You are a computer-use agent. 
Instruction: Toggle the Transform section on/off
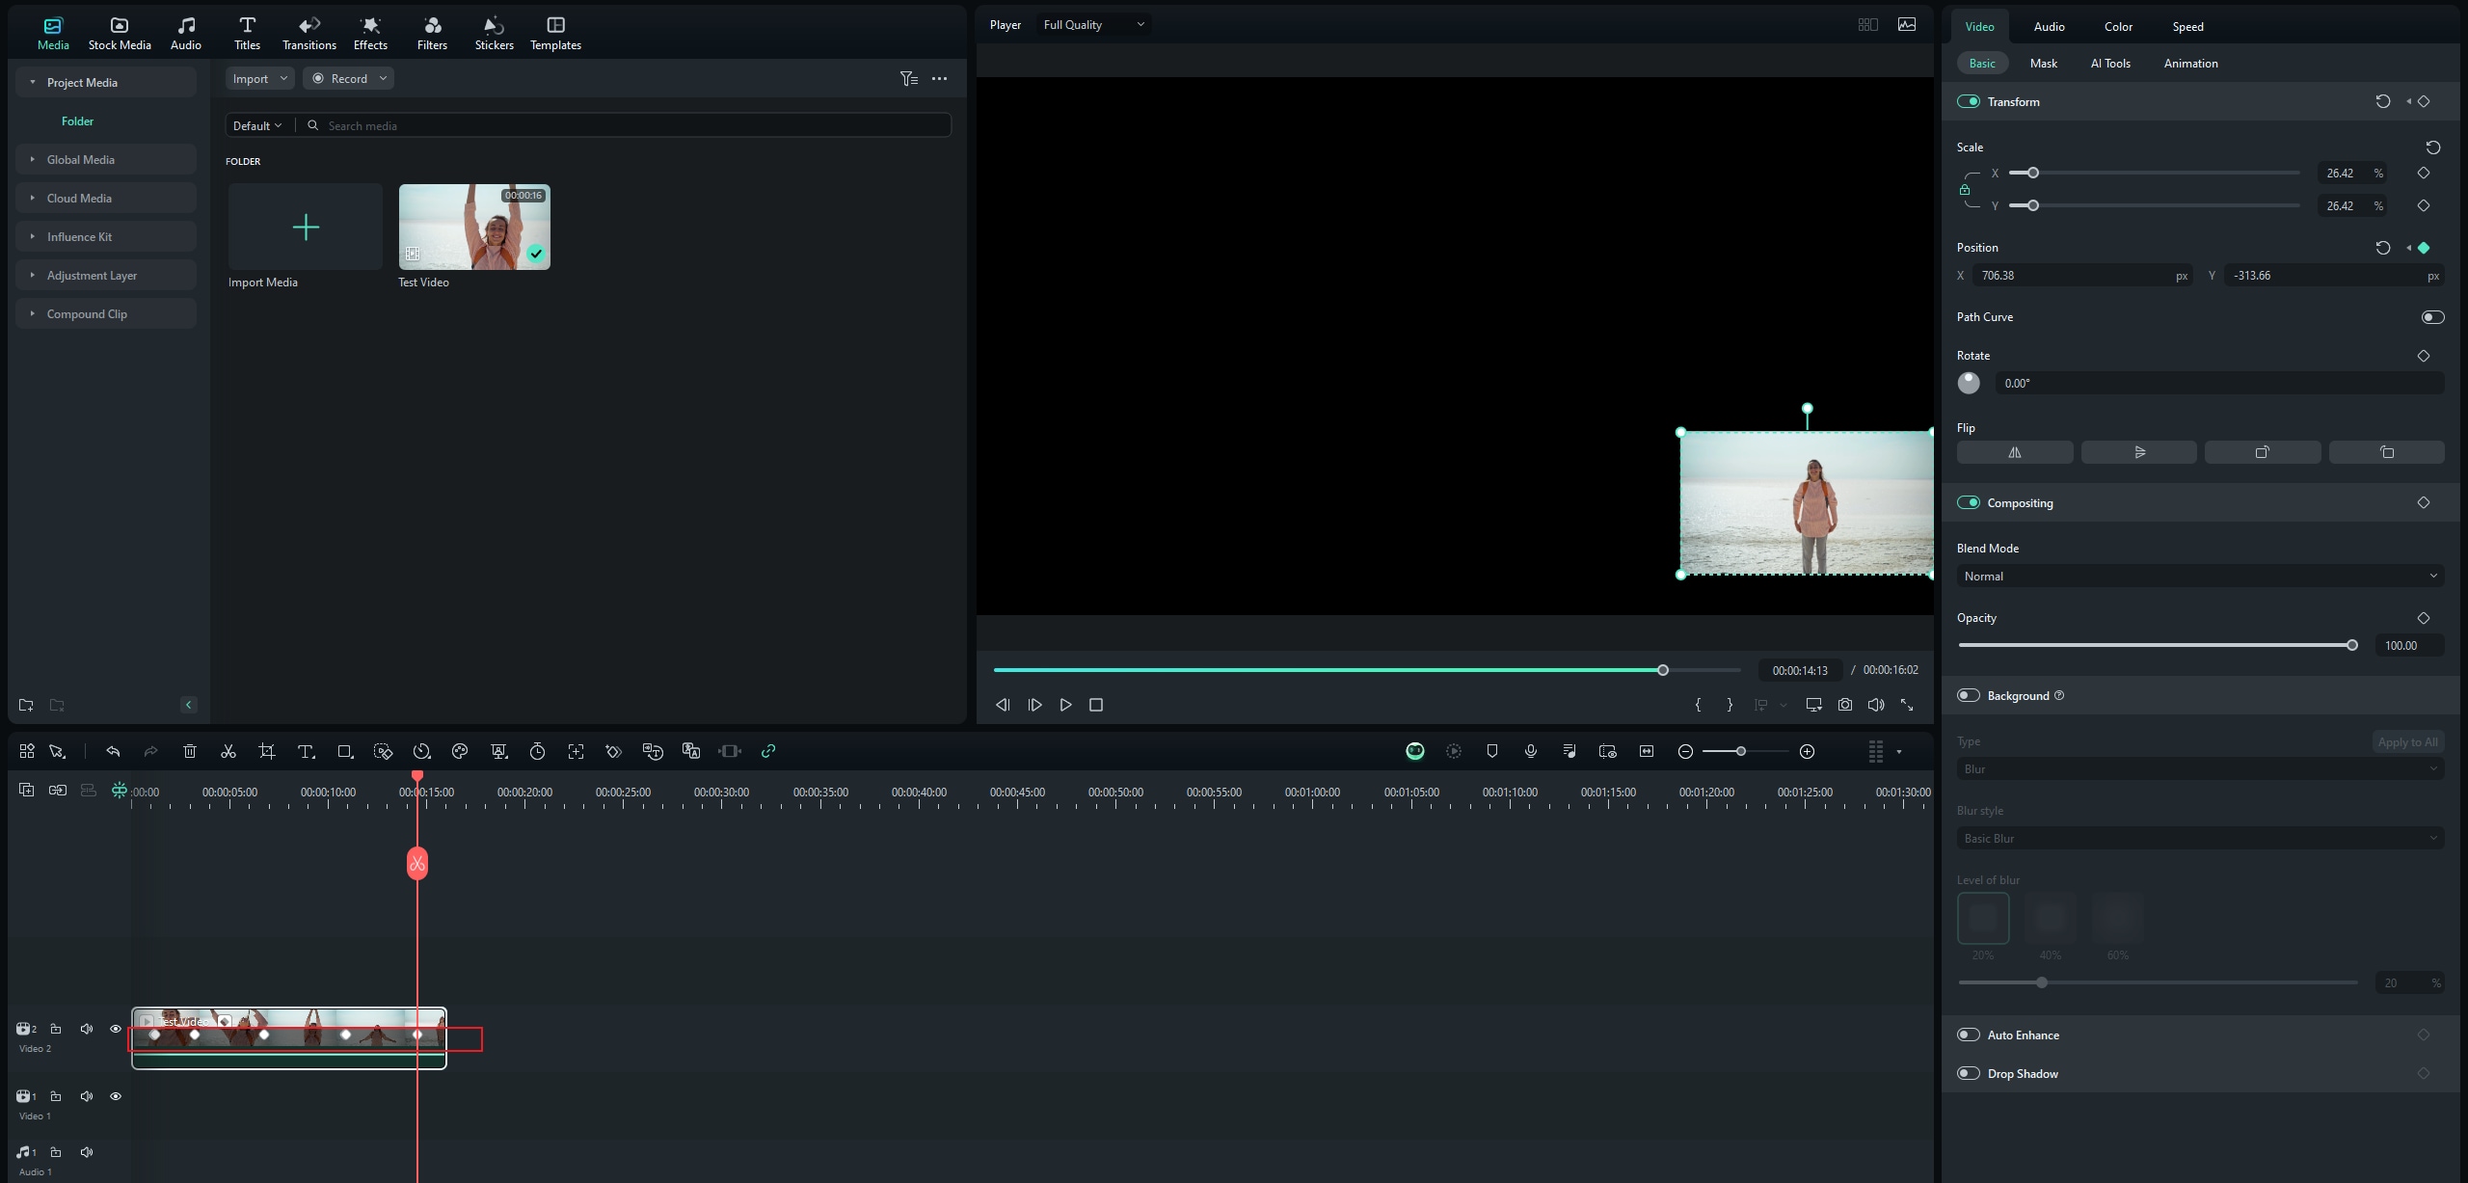pos(1969,100)
